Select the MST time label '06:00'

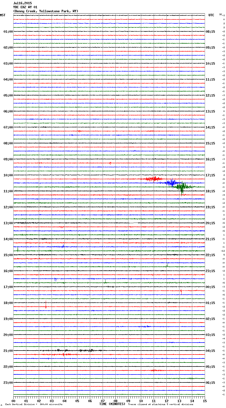[x=8, y=111]
